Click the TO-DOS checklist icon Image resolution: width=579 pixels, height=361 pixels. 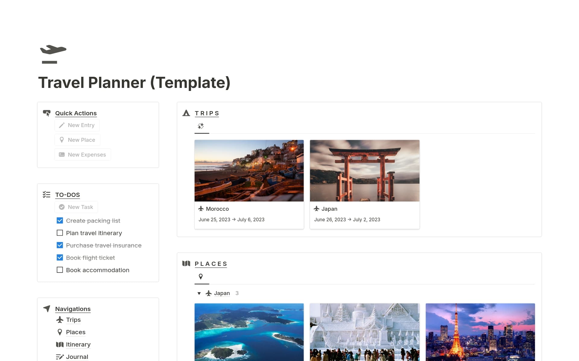click(x=47, y=195)
